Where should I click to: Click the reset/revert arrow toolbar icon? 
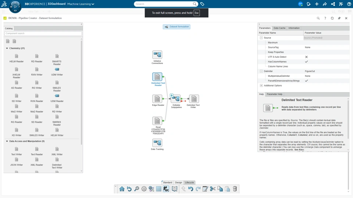[x=129, y=189]
